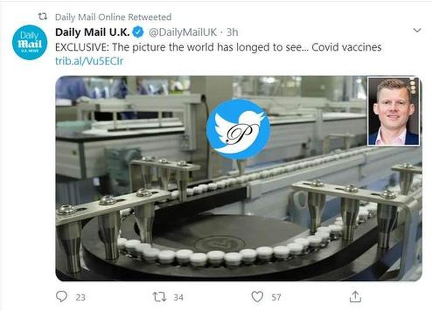Click the small retweeted indicator icon

tap(43, 17)
